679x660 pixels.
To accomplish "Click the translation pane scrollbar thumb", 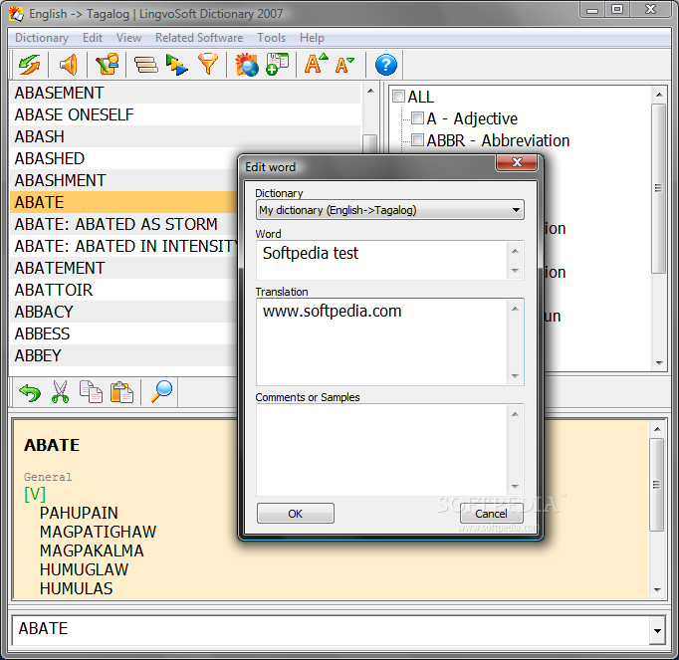I will pyautogui.click(x=657, y=485).
